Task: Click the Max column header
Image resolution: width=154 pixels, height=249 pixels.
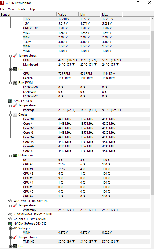Action: coord(111,14)
